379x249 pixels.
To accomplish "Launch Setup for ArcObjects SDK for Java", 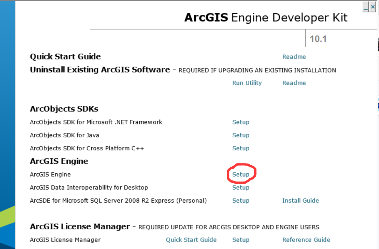I will tap(241, 135).
